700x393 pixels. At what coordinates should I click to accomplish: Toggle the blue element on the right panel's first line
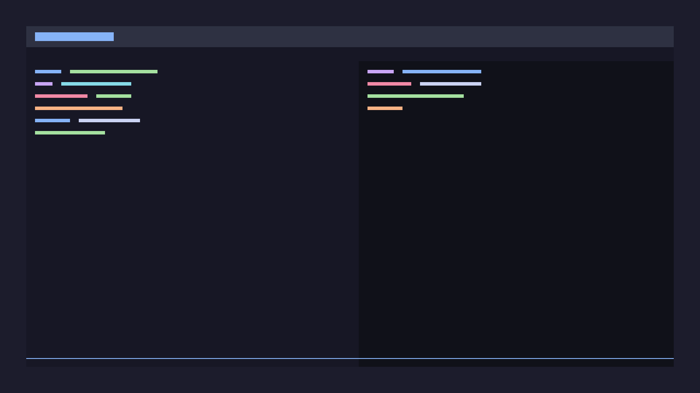click(441, 72)
